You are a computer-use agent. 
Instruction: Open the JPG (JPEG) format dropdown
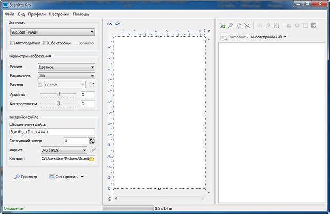click(x=63, y=150)
